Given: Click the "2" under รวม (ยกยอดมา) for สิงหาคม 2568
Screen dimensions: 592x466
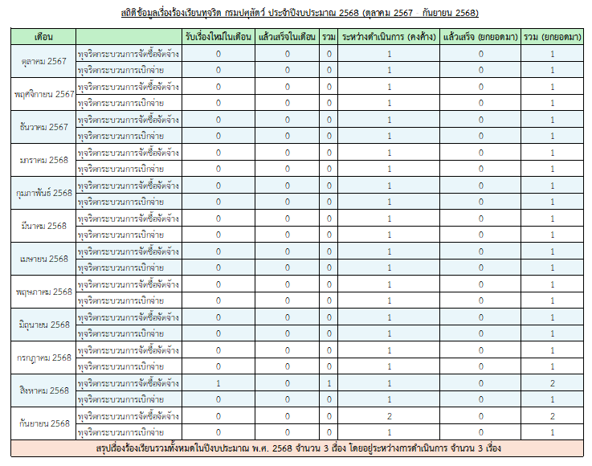Looking at the screenshot, I should click(553, 383).
